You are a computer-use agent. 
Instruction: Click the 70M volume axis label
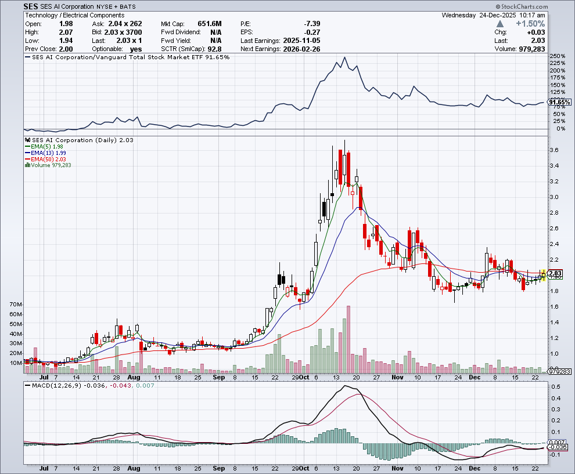click(x=16, y=305)
